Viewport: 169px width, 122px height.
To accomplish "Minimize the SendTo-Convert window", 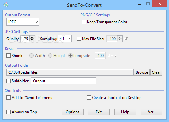I will pos(139,4).
